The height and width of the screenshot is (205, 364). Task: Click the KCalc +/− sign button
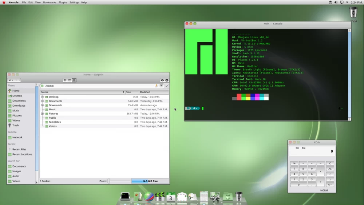pos(330,185)
